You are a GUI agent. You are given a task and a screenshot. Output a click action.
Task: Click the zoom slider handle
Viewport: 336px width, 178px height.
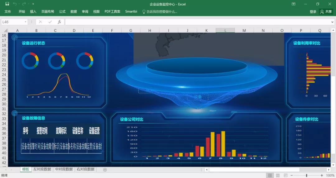pos(306,176)
